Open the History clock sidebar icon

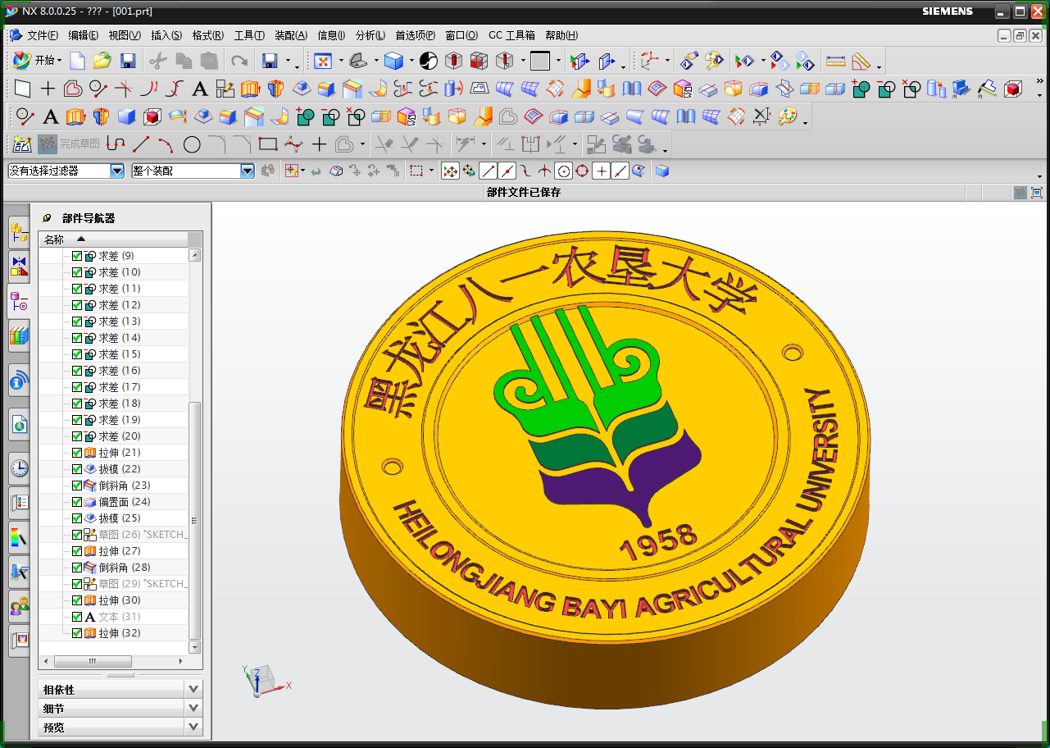[19, 468]
